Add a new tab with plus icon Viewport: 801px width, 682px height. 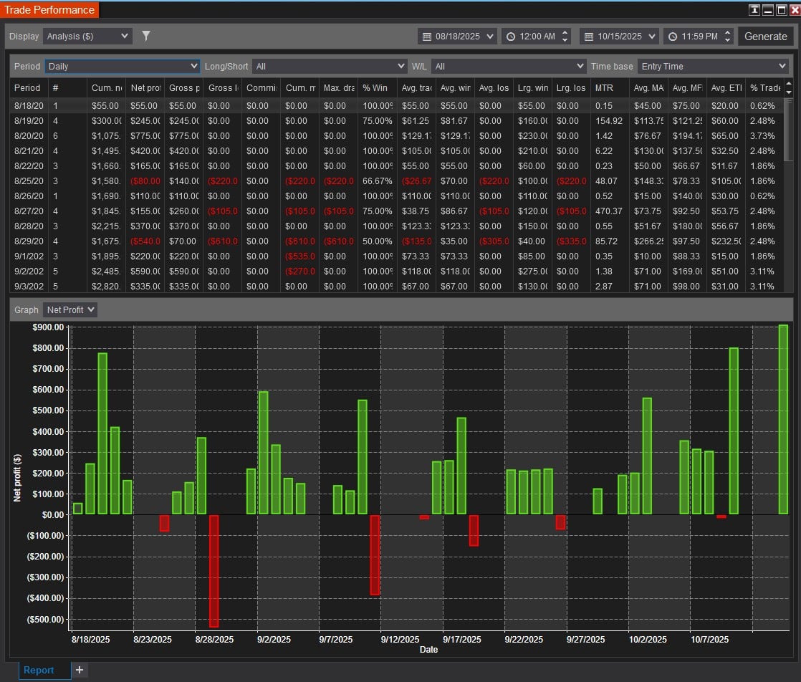[80, 670]
